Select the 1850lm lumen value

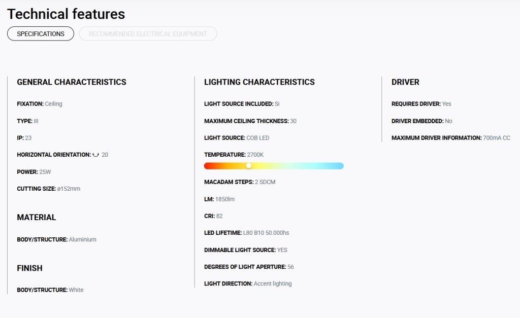[225, 199]
